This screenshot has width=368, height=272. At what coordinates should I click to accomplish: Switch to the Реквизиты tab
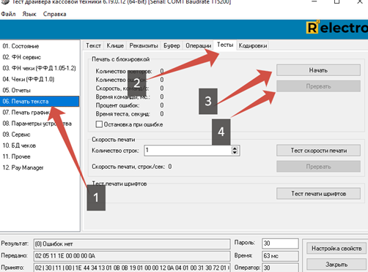pos(144,45)
